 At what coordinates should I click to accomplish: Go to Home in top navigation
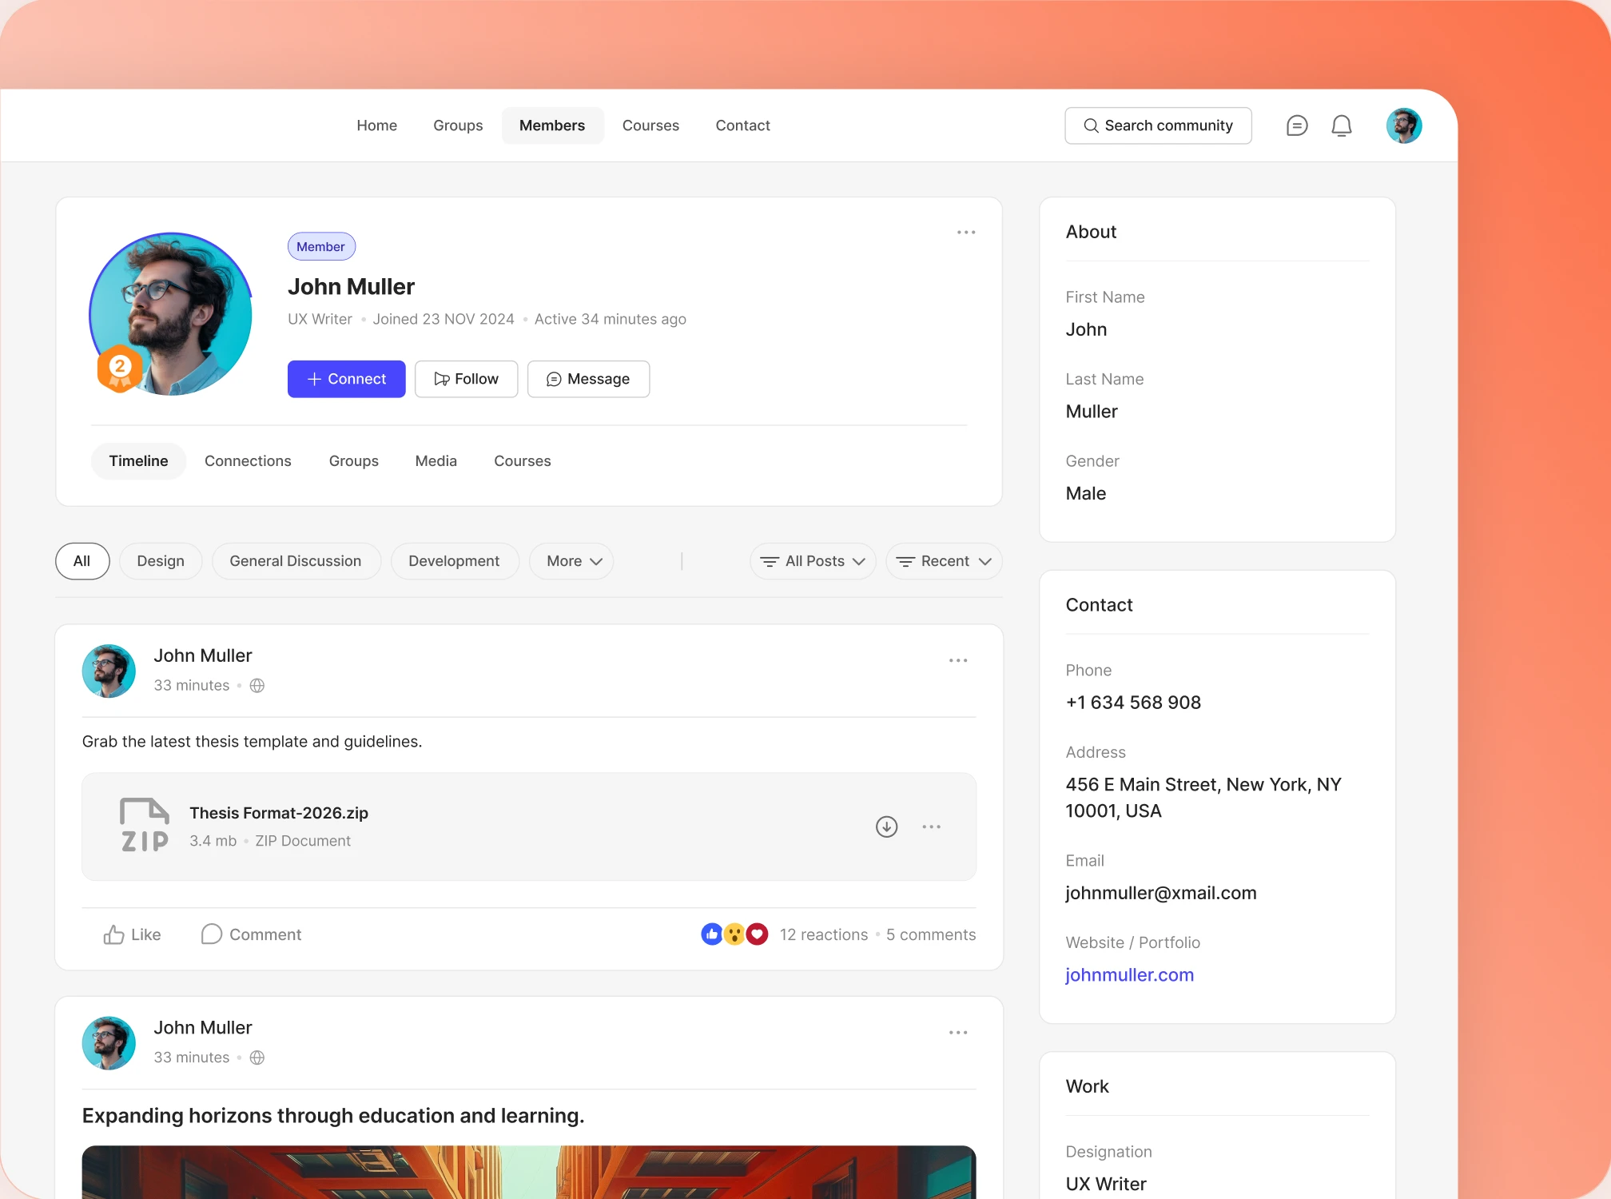pos(376,125)
